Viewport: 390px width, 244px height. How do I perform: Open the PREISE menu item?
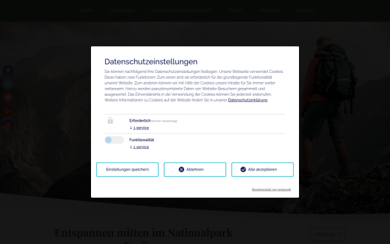pyautogui.click(x=236, y=10)
